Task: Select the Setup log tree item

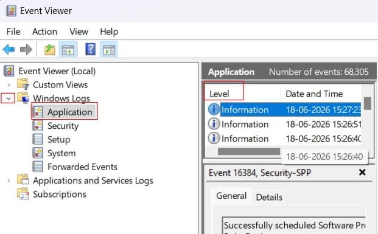Action: point(59,140)
